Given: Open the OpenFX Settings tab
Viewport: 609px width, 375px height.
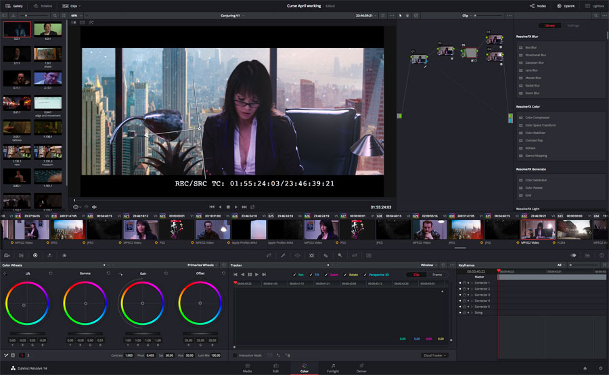Looking at the screenshot, I should (x=573, y=26).
